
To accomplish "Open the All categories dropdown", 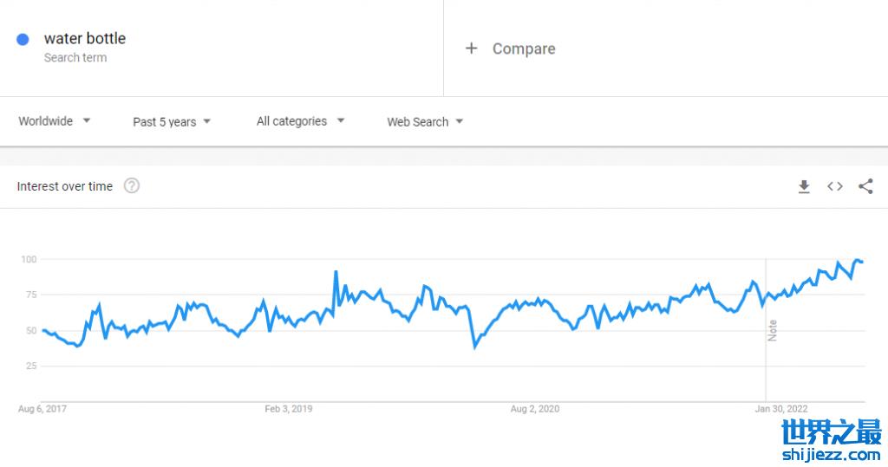I will click(x=300, y=121).
